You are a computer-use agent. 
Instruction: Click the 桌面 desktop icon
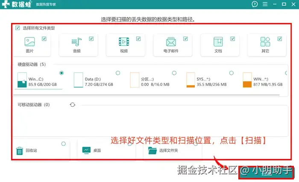pos(86,150)
